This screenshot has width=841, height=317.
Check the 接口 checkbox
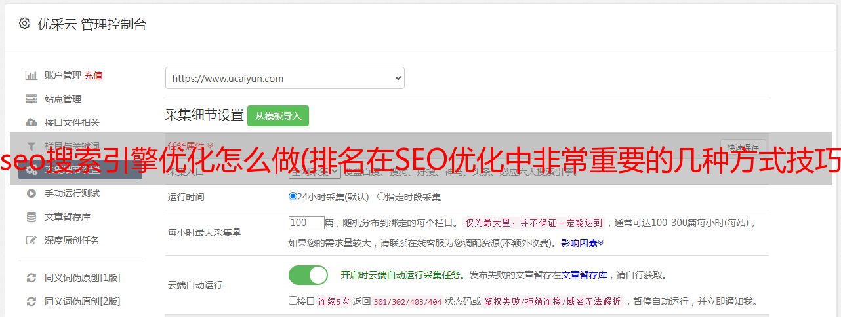tap(293, 301)
